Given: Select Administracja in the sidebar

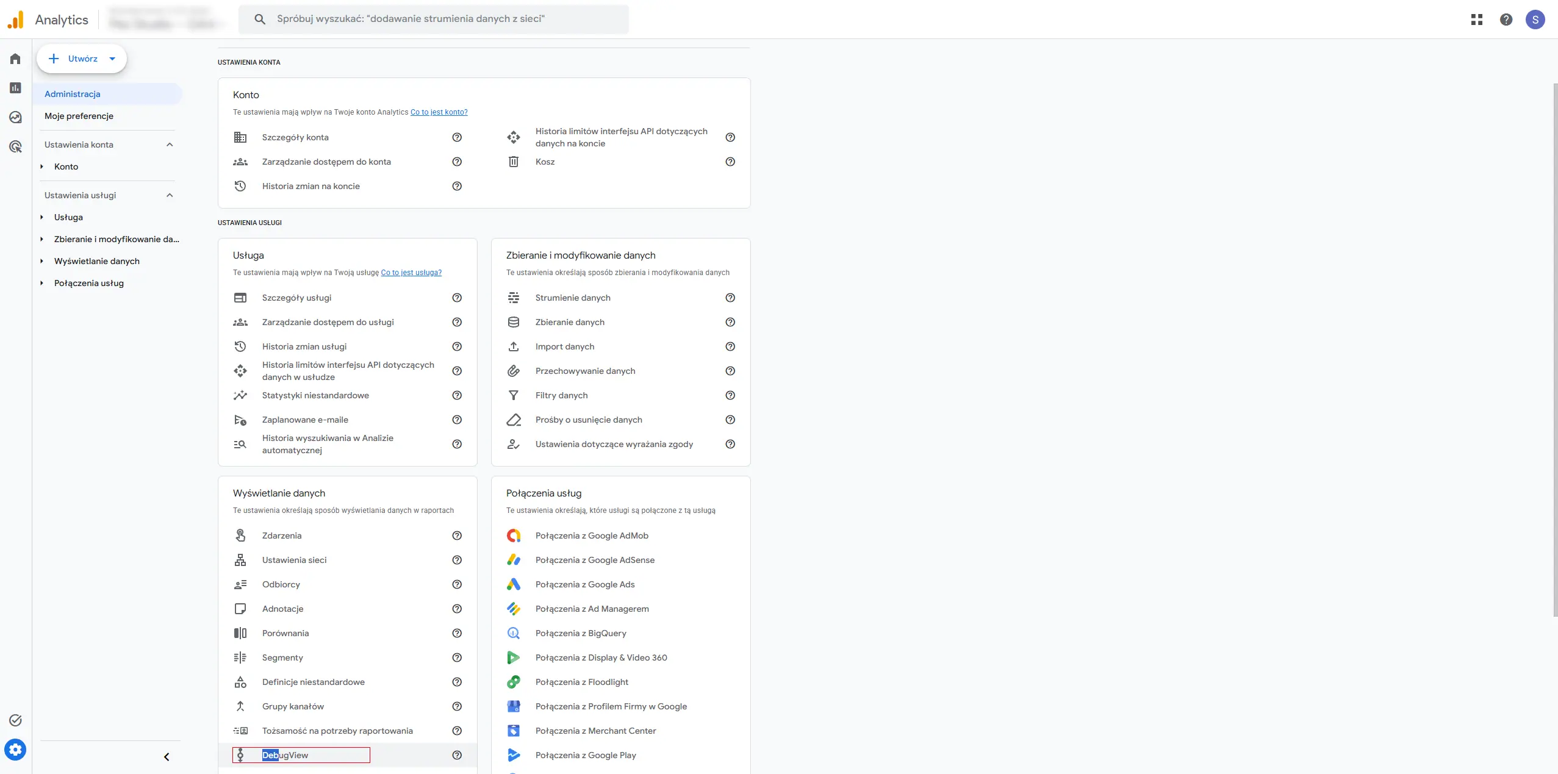Looking at the screenshot, I should 108,94.
